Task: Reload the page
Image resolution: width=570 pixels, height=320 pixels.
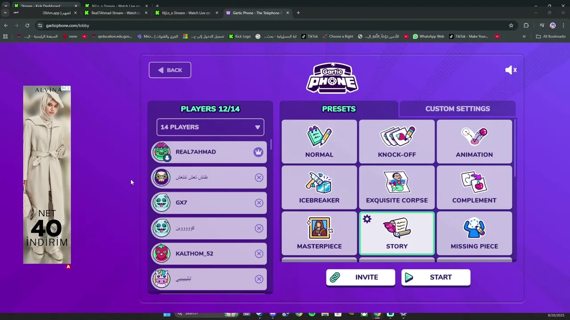Action: pos(27,25)
